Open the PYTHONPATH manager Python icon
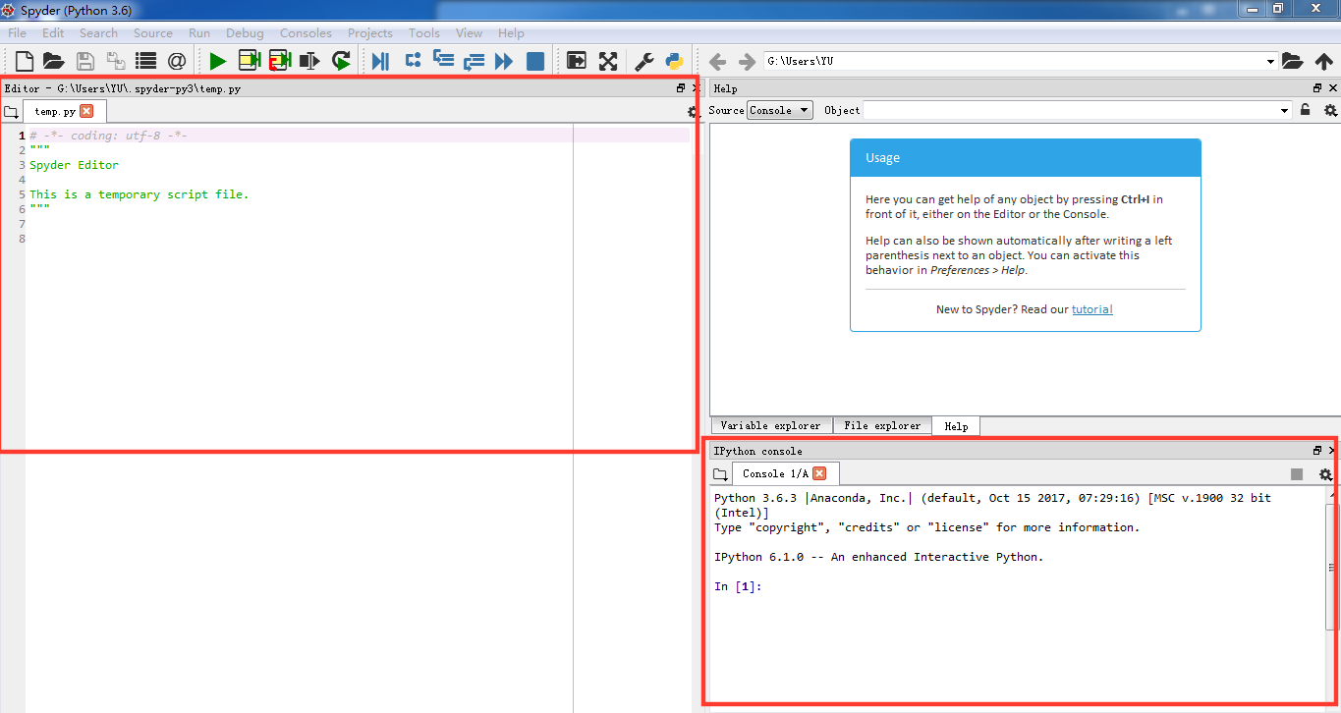 click(x=674, y=61)
